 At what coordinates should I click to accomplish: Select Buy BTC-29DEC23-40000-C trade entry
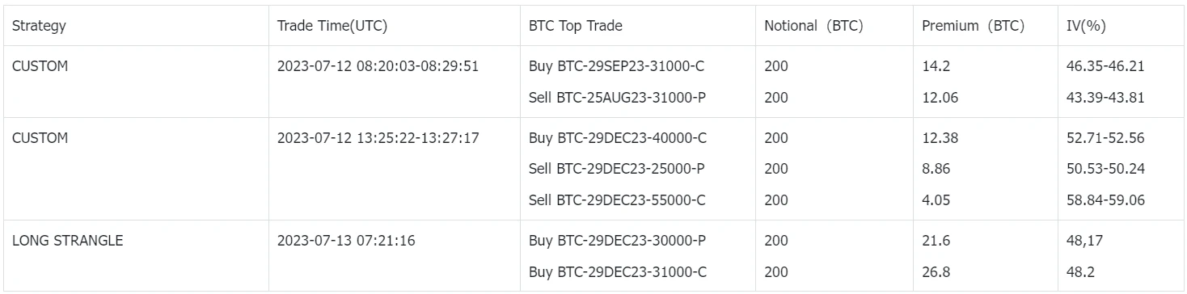click(x=619, y=138)
